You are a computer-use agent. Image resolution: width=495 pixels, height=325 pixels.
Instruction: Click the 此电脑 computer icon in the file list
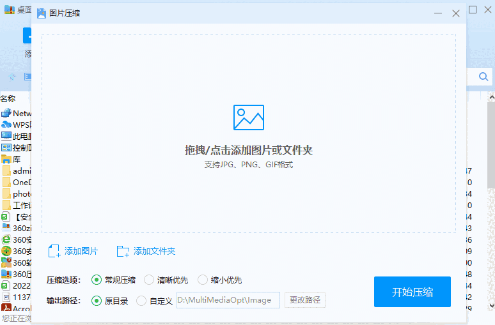[6, 136]
